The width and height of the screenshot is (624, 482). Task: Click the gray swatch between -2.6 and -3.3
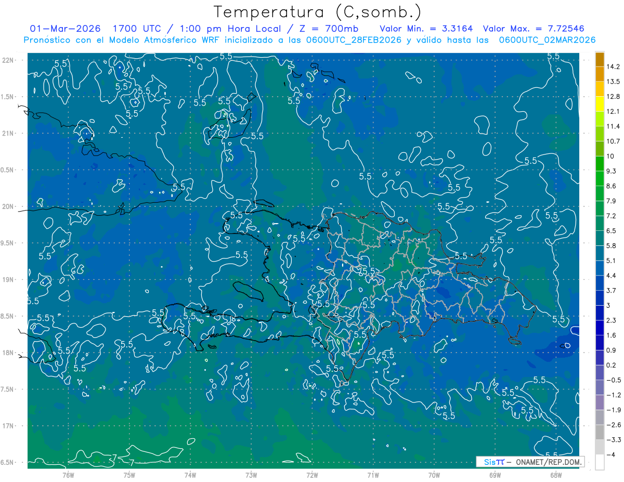click(600, 432)
